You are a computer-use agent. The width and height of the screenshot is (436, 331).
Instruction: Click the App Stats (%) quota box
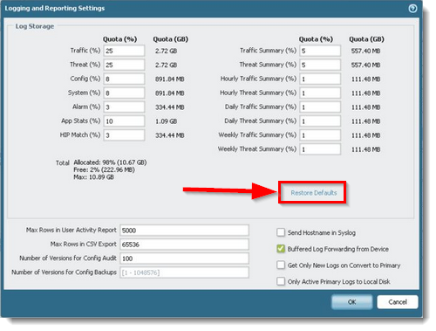124,121
